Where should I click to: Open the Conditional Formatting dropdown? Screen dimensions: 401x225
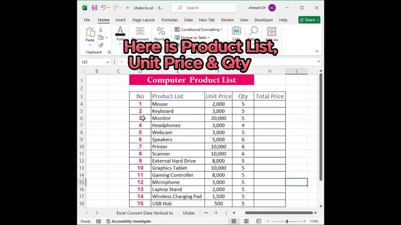(x=199, y=29)
